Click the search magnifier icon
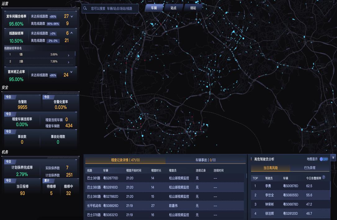 [85, 8]
